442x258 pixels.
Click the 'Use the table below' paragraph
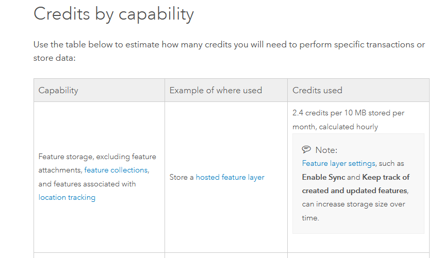(x=229, y=45)
